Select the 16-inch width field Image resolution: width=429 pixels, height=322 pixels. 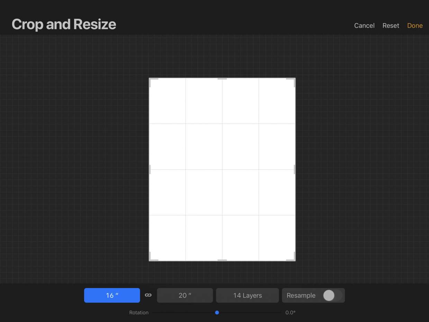coord(112,295)
